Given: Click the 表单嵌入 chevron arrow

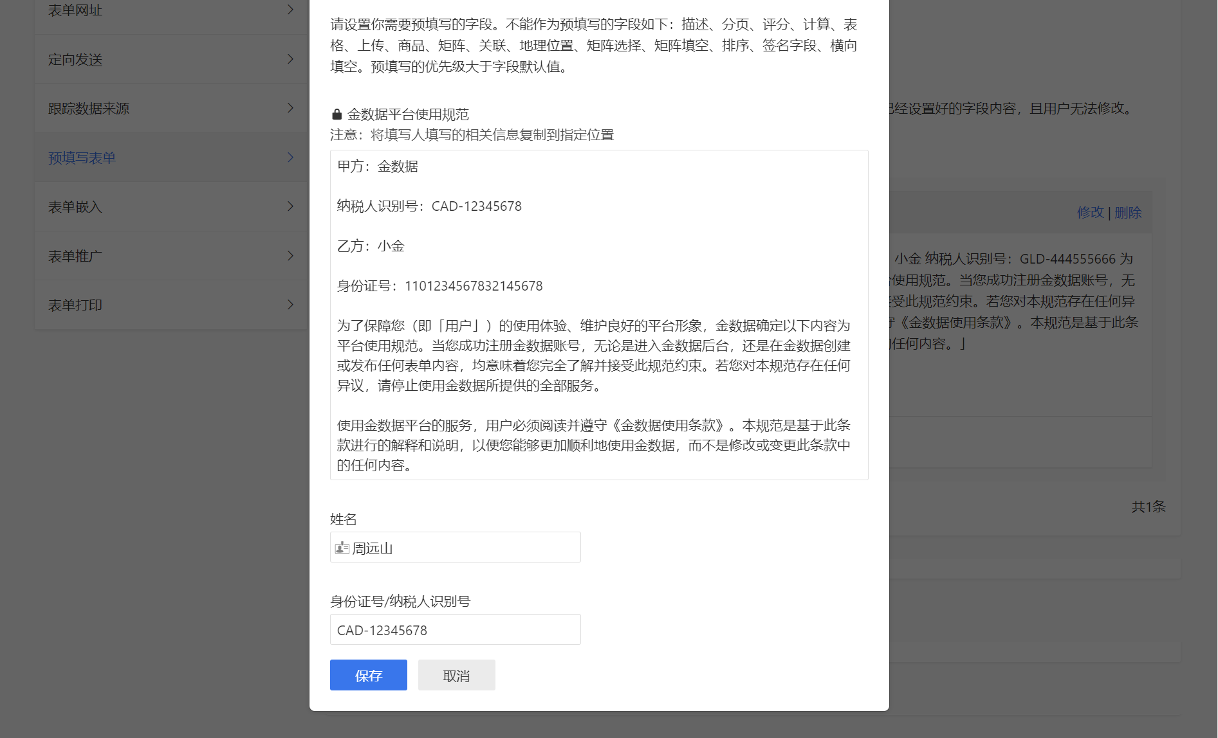Looking at the screenshot, I should pyautogui.click(x=290, y=206).
